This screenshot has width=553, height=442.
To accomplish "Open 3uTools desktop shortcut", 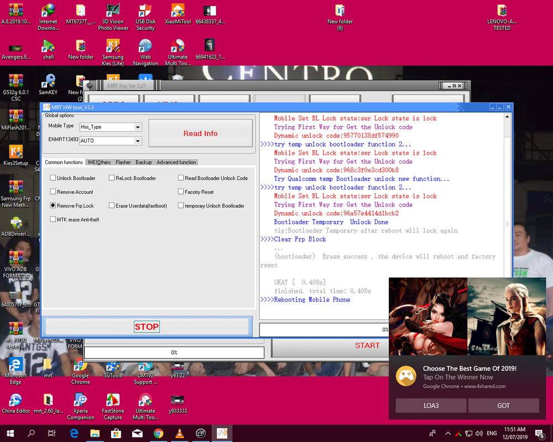I will coord(113,369).
